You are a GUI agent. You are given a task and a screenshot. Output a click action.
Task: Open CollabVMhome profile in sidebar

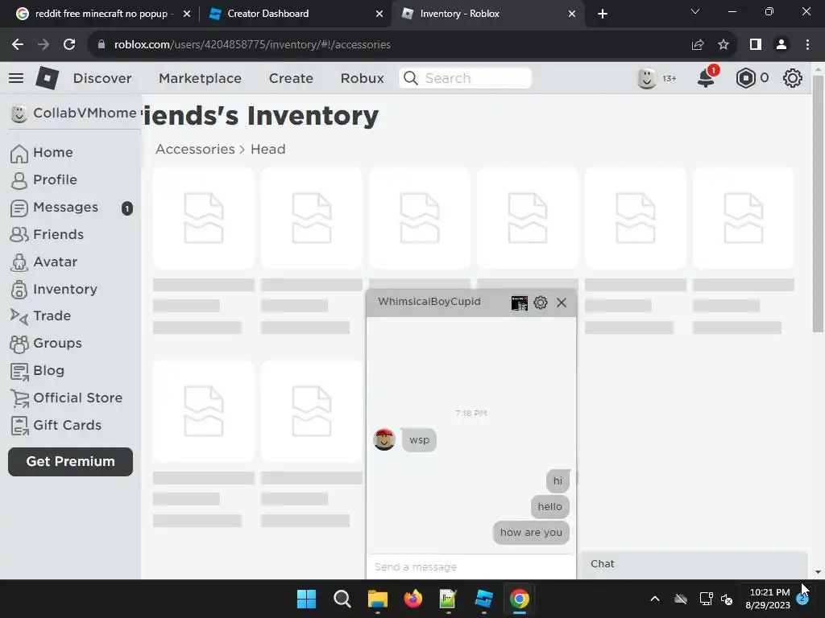tap(73, 113)
